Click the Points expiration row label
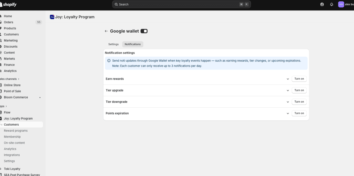The height and width of the screenshot is (176, 354). pyautogui.click(x=117, y=113)
